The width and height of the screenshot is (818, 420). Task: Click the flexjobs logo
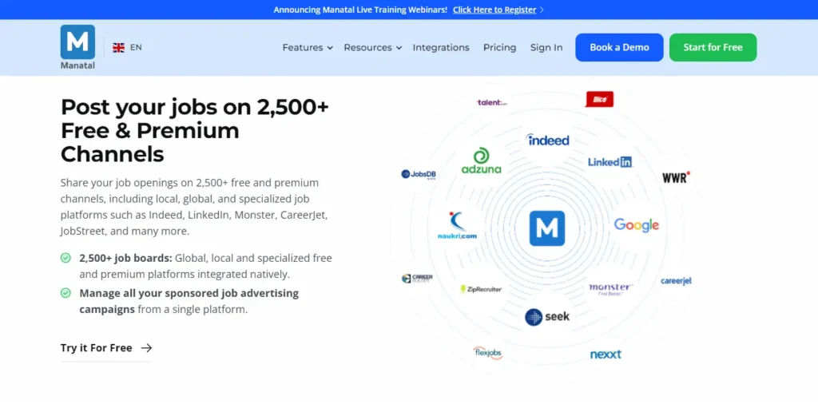[x=487, y=353]
